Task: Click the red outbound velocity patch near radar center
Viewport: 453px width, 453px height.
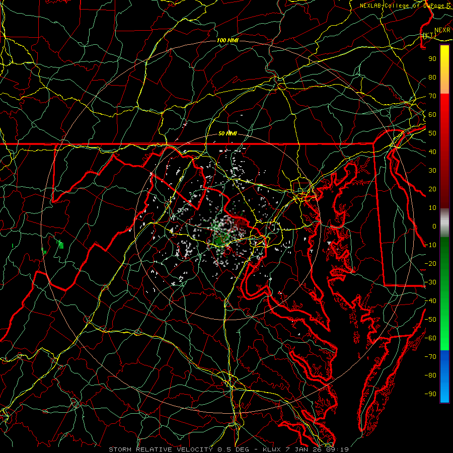Action: pyautogui.click(x=242, y=222)
